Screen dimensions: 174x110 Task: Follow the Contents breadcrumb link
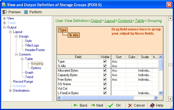pos(125,21)
